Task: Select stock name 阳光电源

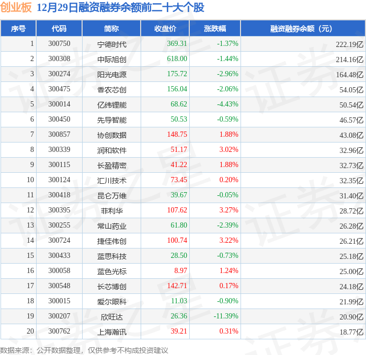Action: [x=112, y=75]
